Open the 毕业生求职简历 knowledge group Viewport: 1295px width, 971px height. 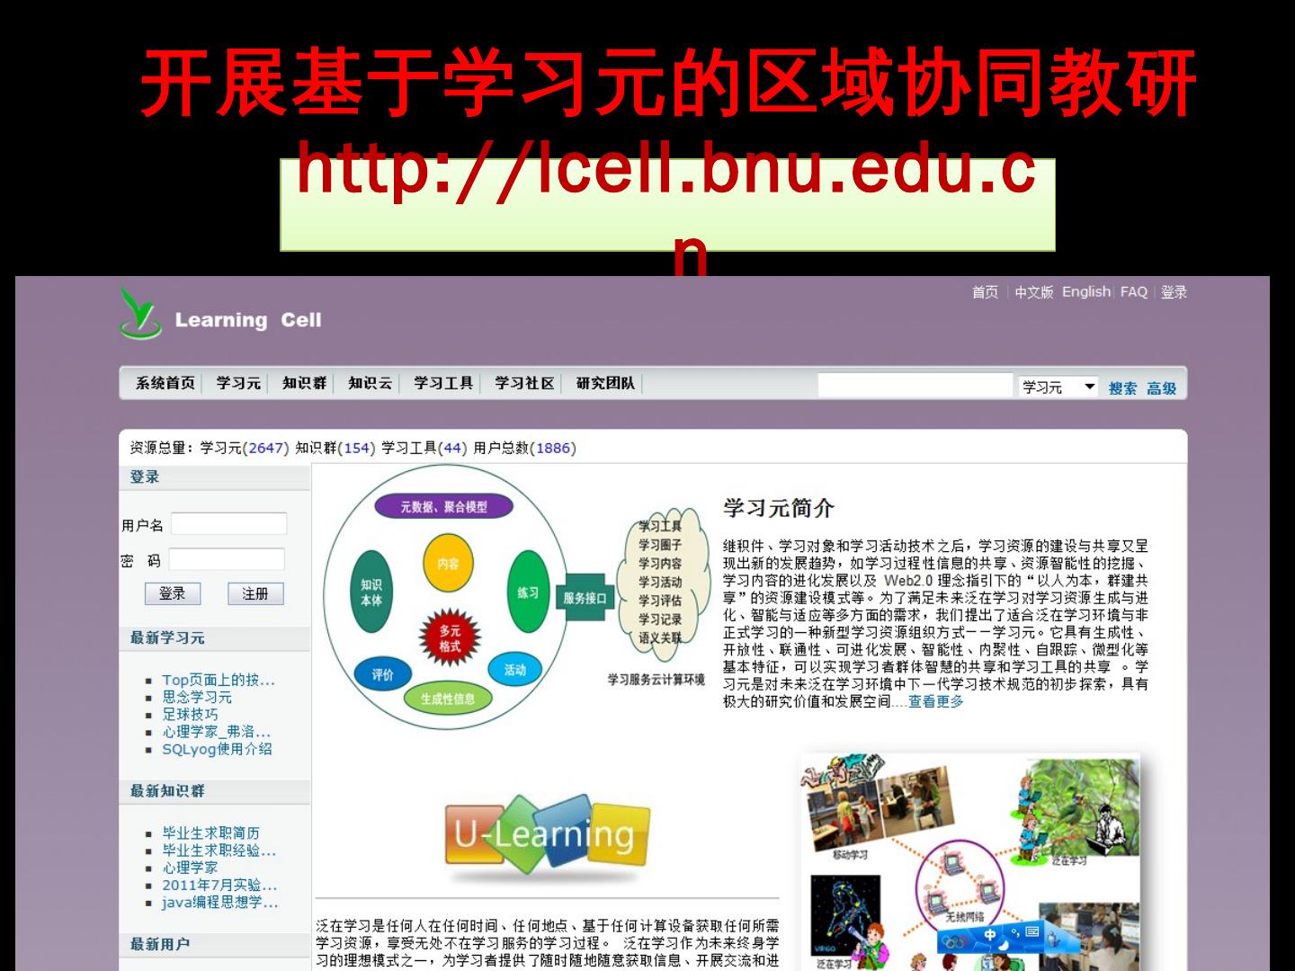(x=211, y=833)
